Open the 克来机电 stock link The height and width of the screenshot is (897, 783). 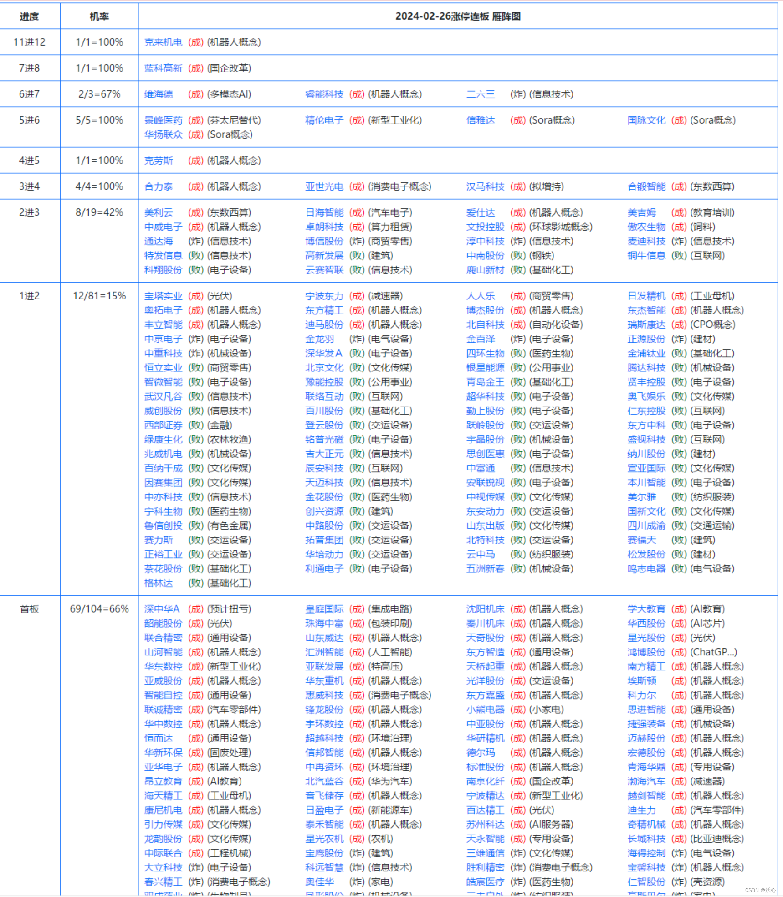(x=163, y=42)
